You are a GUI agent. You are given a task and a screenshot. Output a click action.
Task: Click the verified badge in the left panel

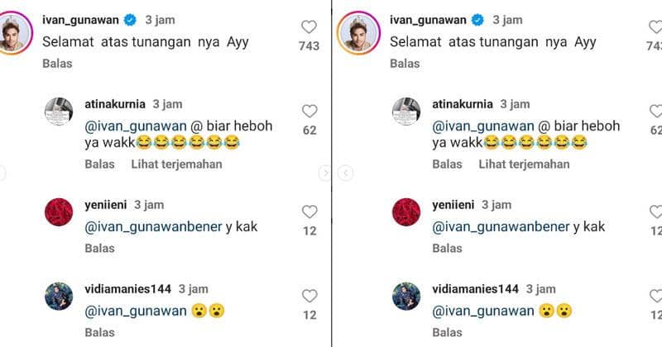pos(131,19)
